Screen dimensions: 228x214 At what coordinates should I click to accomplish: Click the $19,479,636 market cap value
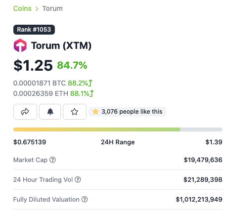tap(203, 160)
